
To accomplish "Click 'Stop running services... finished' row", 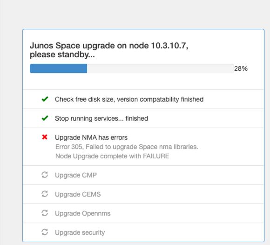I will point(143,118).
